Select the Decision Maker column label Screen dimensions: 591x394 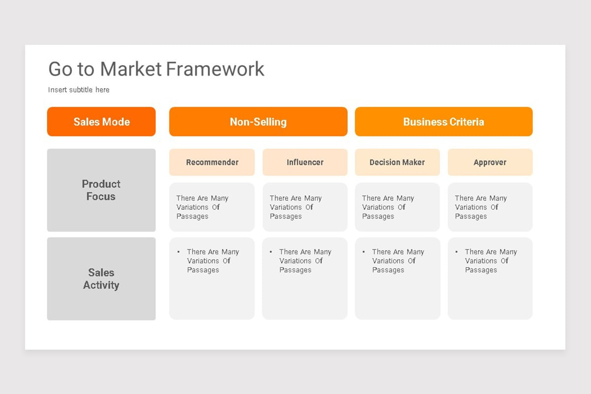[x=397, y=162]
